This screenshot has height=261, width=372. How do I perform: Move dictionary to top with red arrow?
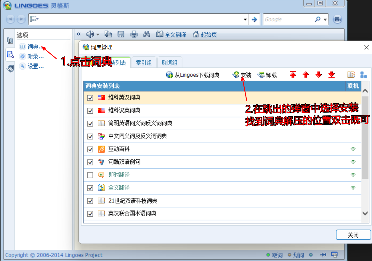click(x=293, y=75)
